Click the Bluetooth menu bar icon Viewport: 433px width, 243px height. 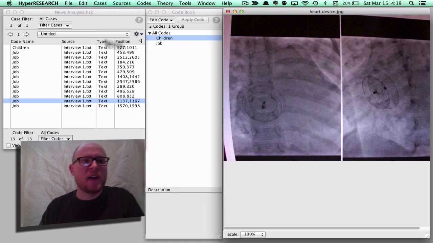[325, 3]
